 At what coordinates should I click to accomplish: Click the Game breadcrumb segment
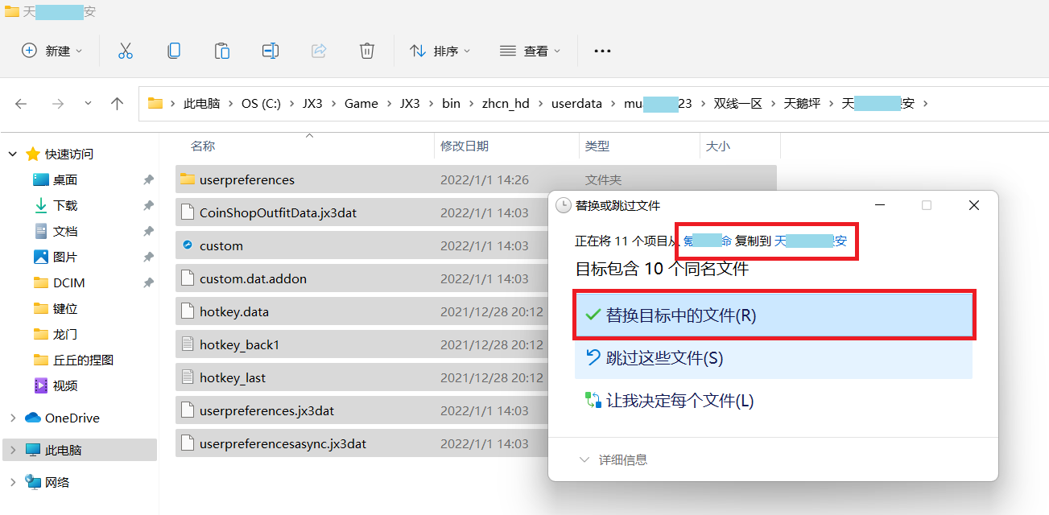pyautogui.click(x=361, y=104)
